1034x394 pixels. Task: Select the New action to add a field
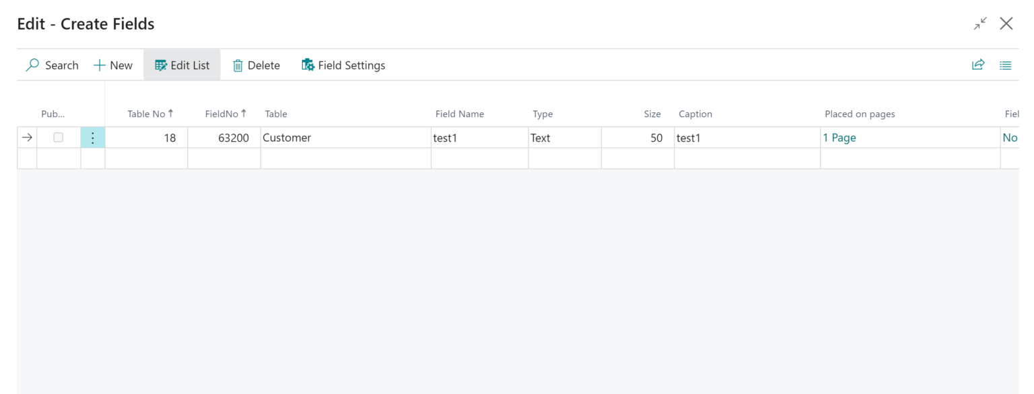click(x=112, y=65)
